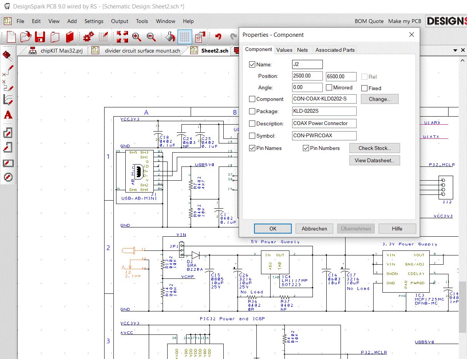The image size is (467, 359).
Task: Open the document tab list dropdown arrow
Action: point(455,50)
